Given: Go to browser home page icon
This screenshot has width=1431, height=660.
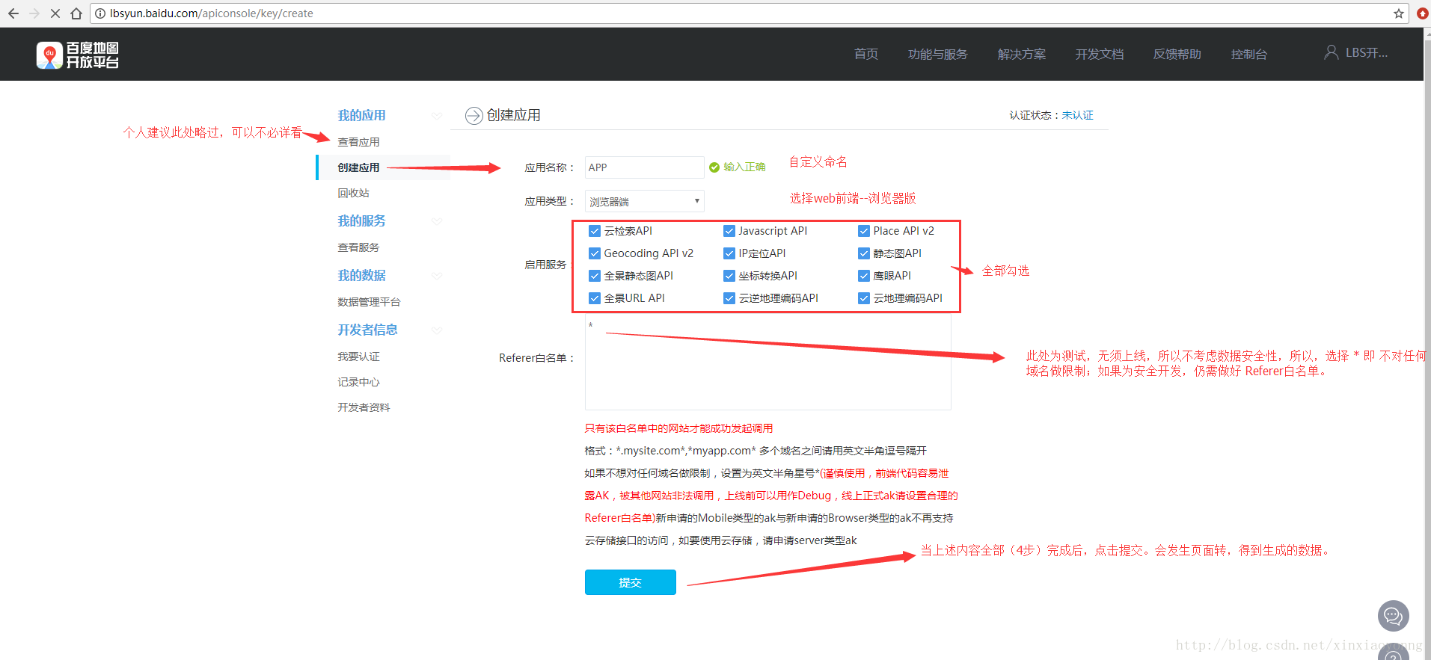Looking at the screenshot, I should (76, 13).
